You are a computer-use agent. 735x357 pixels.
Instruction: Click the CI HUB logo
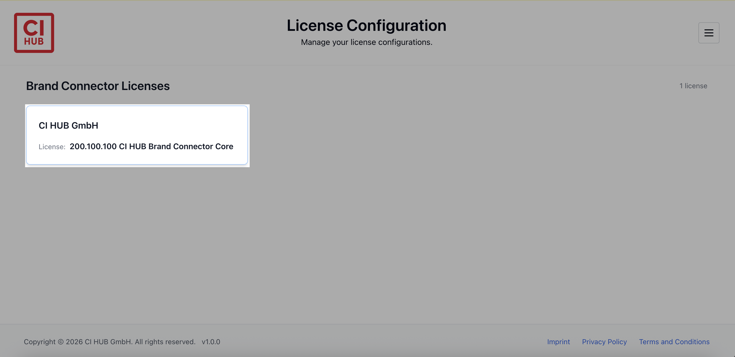pos(34,33)
